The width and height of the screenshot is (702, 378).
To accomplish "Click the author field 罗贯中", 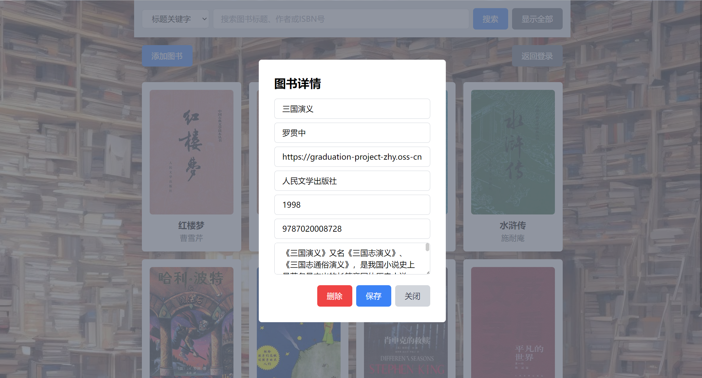I will (352, 133).
